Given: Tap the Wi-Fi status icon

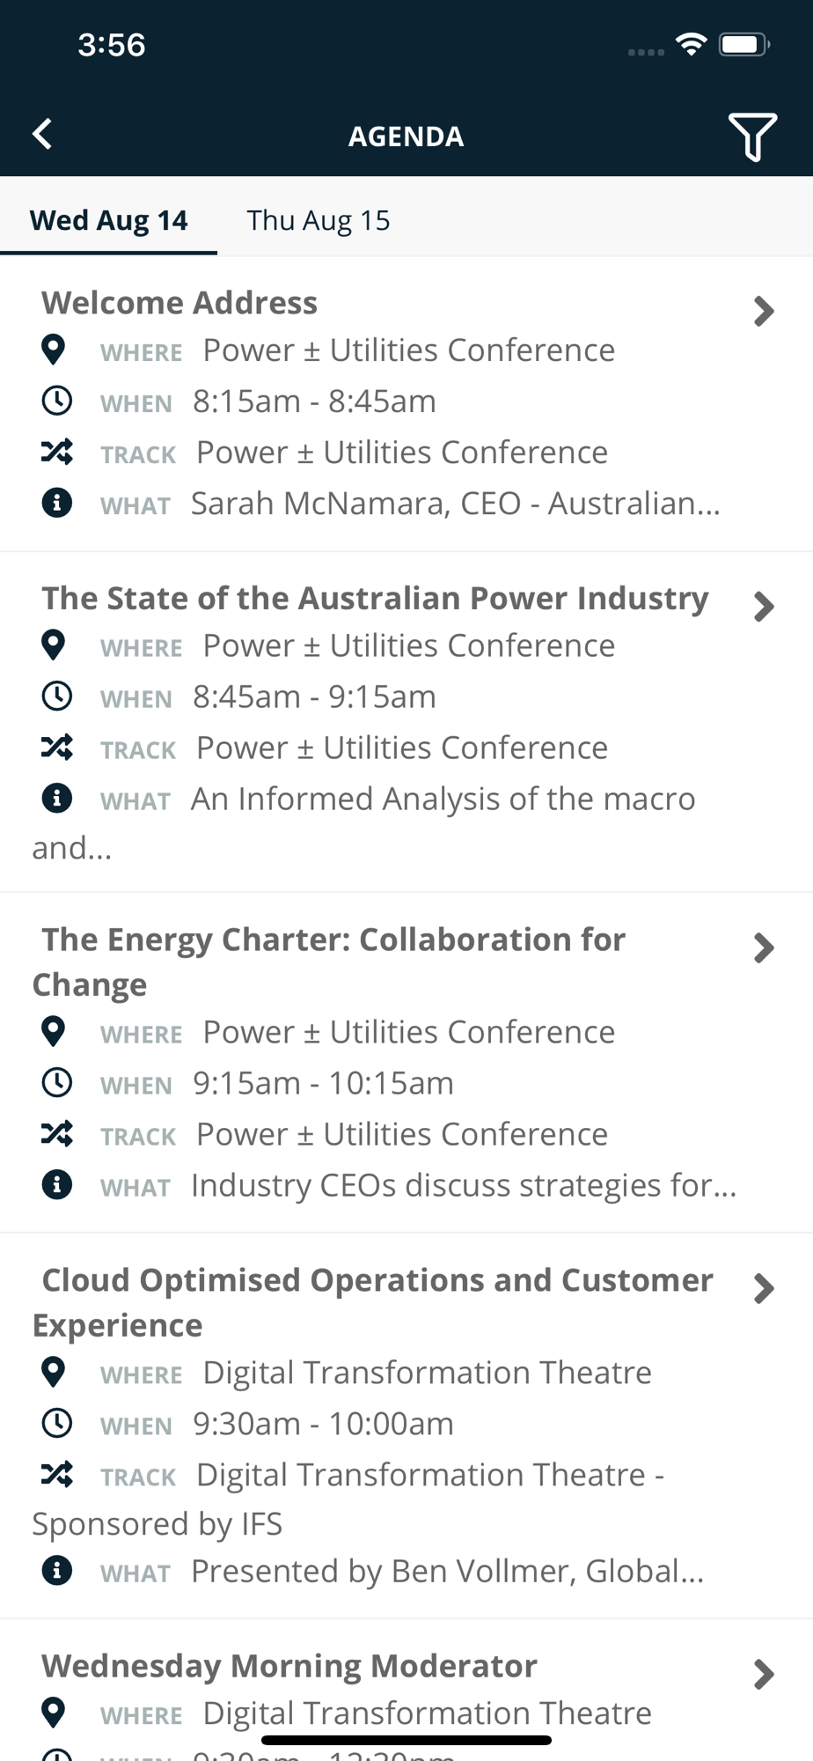Looking at the screenshot, I should (692, 44).
